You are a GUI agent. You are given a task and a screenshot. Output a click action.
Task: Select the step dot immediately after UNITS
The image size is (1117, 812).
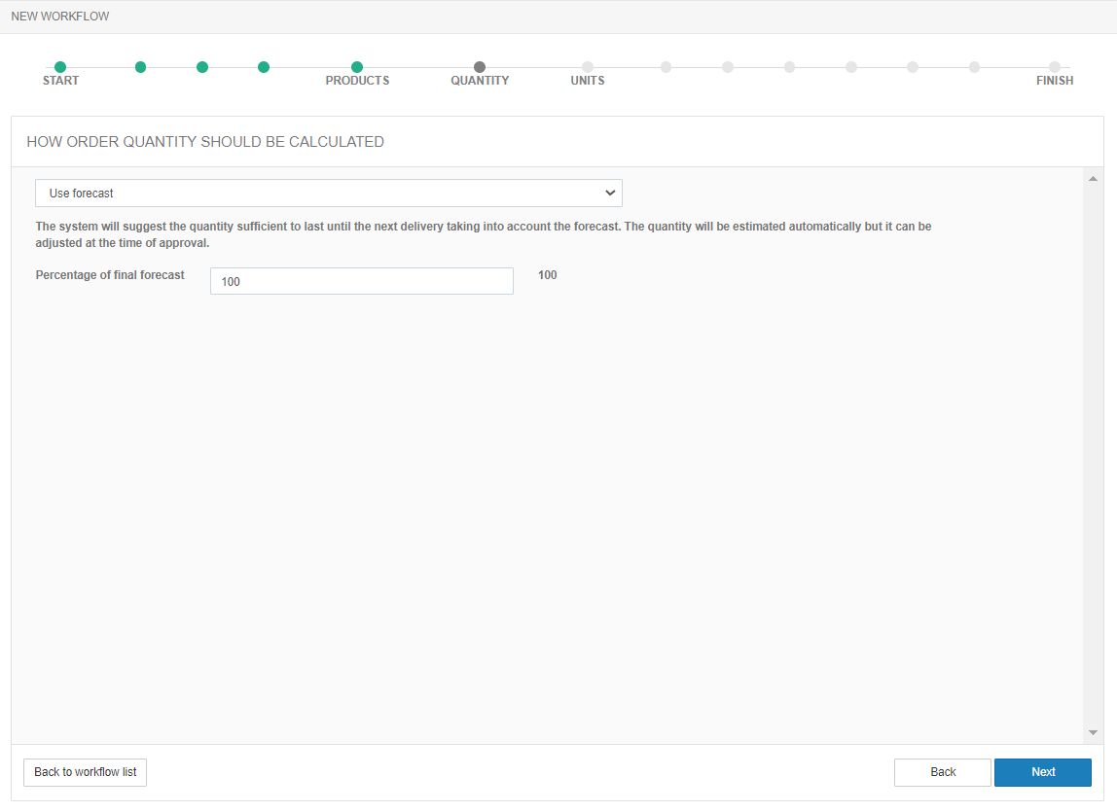pyautogui.click(x=666, y=67)
